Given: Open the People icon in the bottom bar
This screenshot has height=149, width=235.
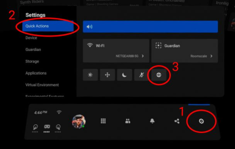Looking at the screenshot, I should [x=128, y=121].
